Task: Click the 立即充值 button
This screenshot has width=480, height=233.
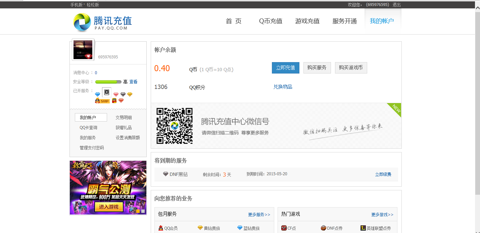Action: [x=286, y=67]
